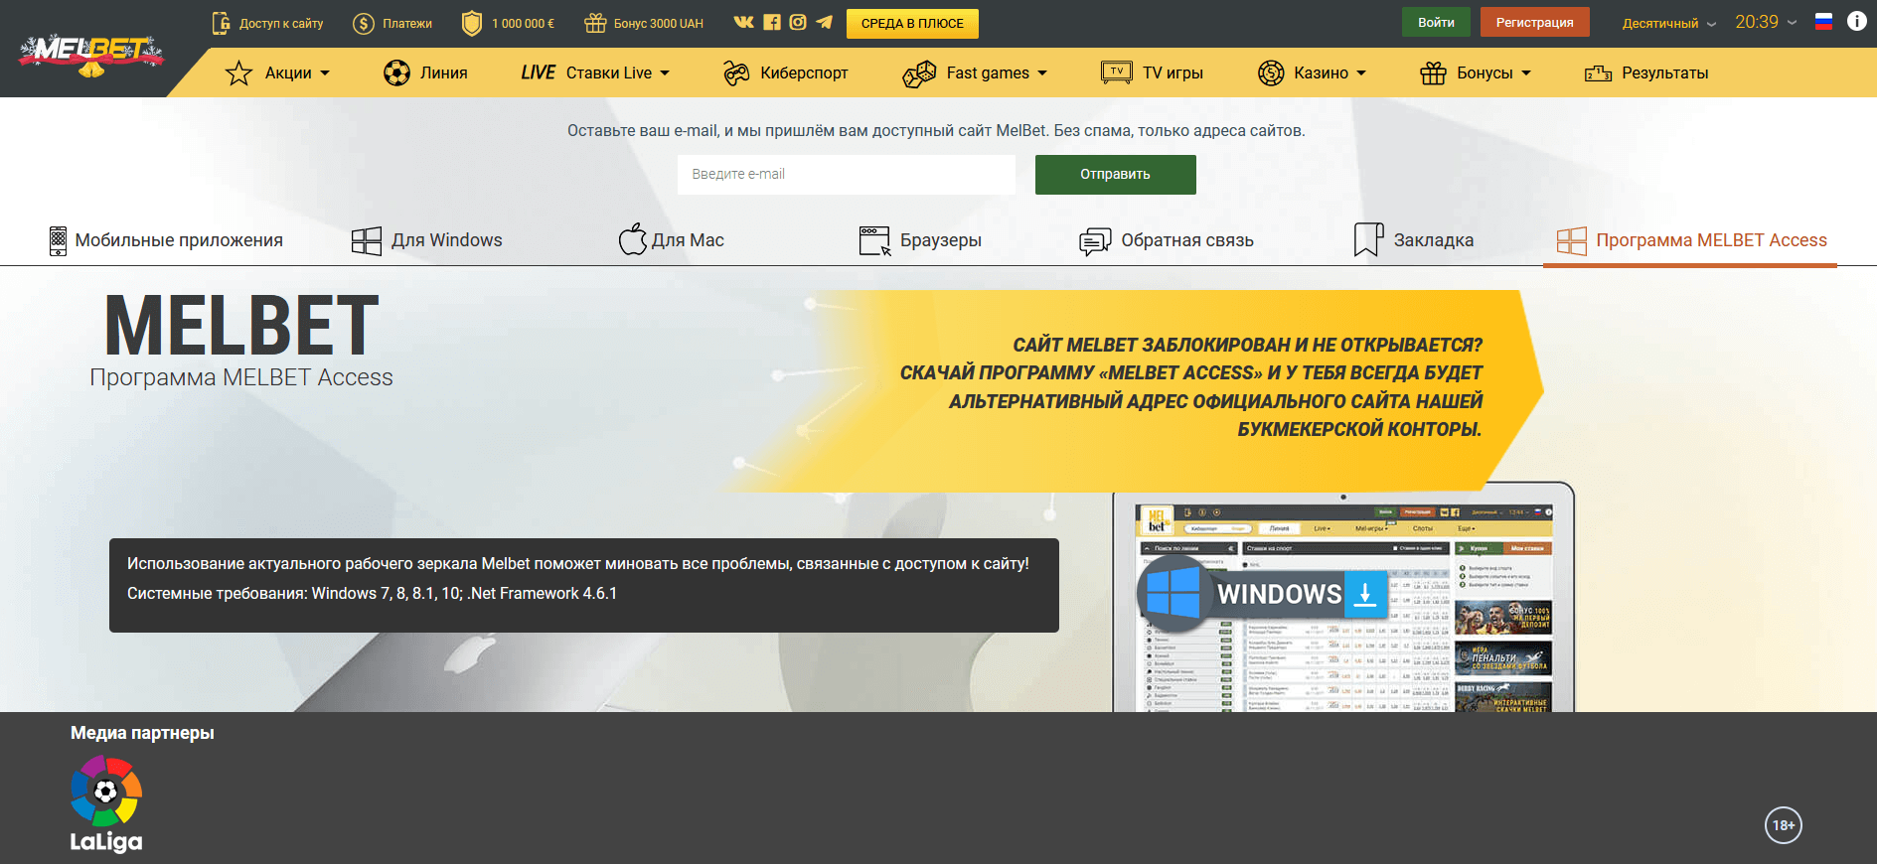The width and height of the screenshot is (1877, 864).
Task: Click the 18+ age badge
Action: click(x=1784, y=825)
